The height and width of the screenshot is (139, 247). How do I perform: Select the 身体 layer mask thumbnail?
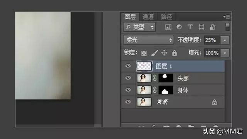[x=166, y=90]
